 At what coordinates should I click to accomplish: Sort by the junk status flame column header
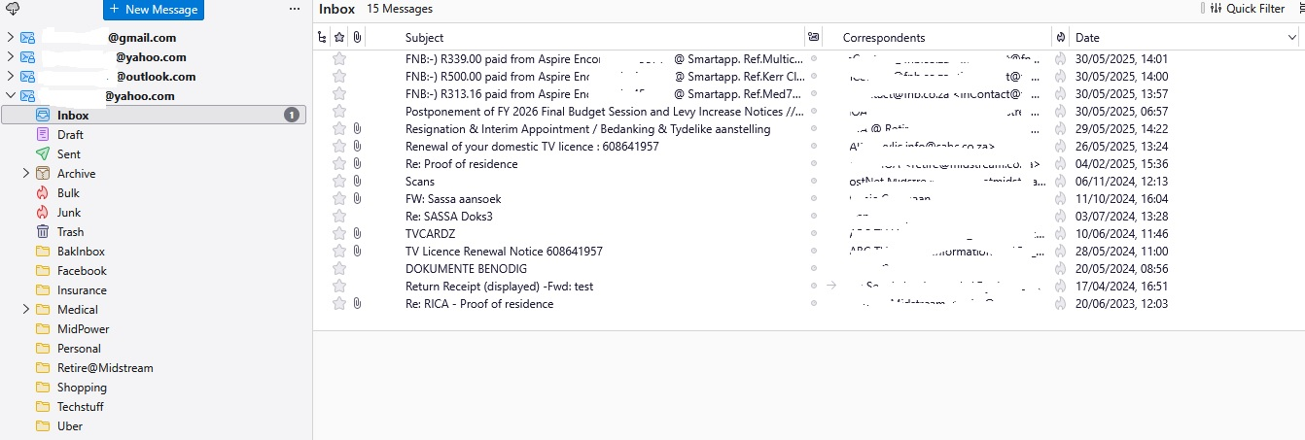click(x=1060, y=38)
